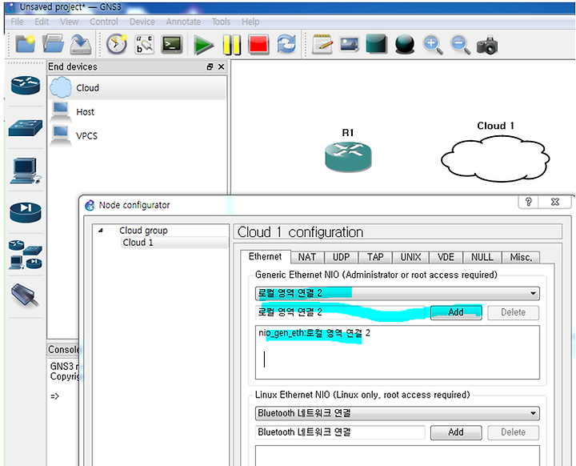The height and width of the screenshot is (466, 576).
Task: Switch to the TAP tab
Action: tap(375, 257)
